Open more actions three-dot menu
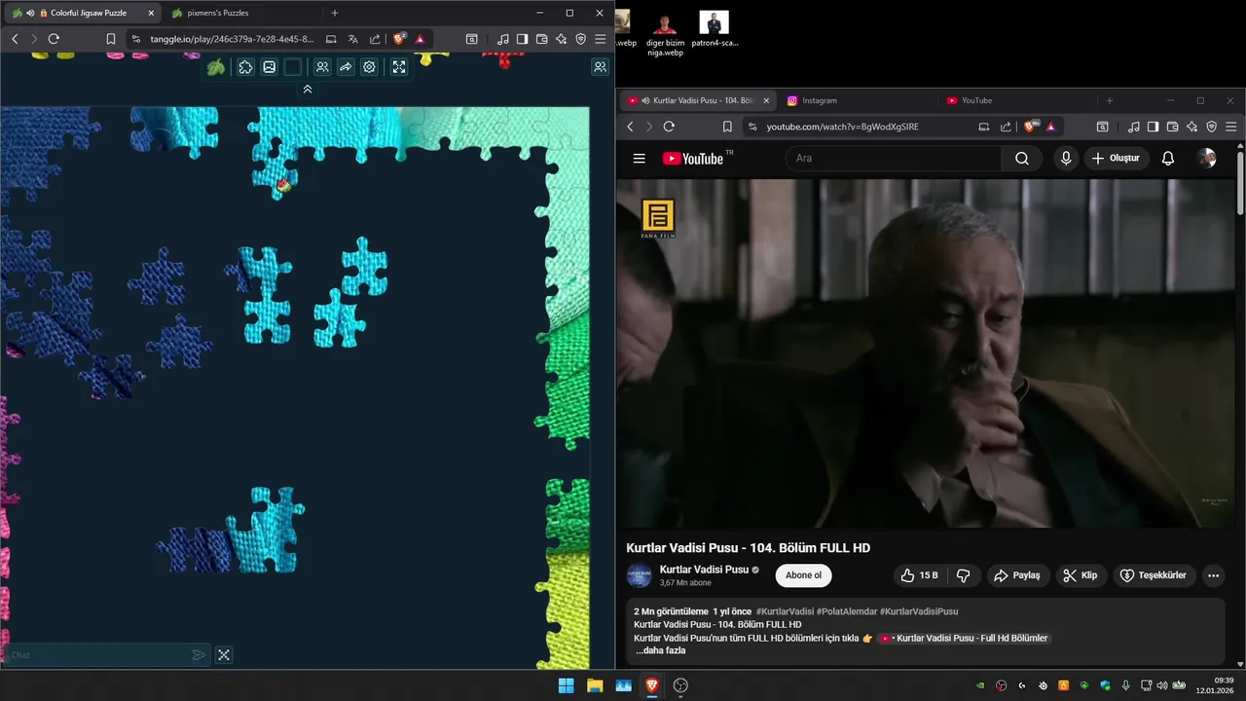The image size is (1246, 701). click(1213, 575)
